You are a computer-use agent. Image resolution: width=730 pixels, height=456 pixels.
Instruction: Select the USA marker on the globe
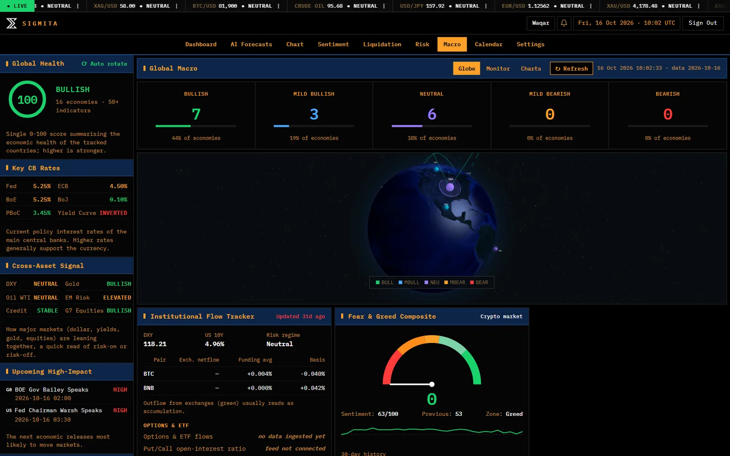click(450, 187)
